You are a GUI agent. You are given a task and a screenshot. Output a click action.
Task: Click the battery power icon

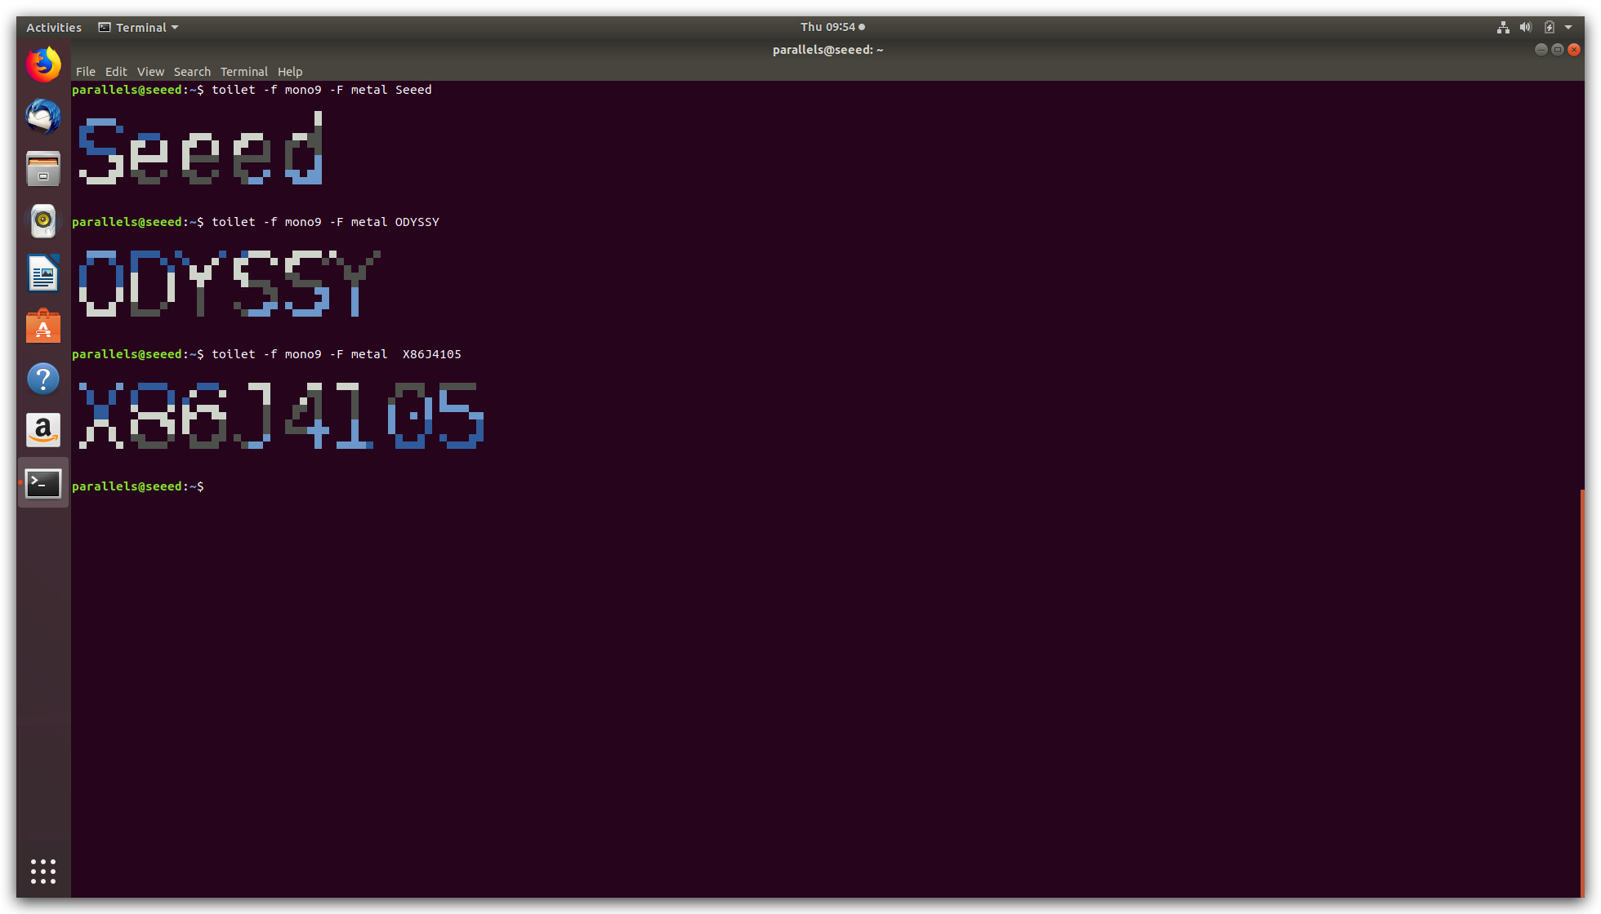1549,27
